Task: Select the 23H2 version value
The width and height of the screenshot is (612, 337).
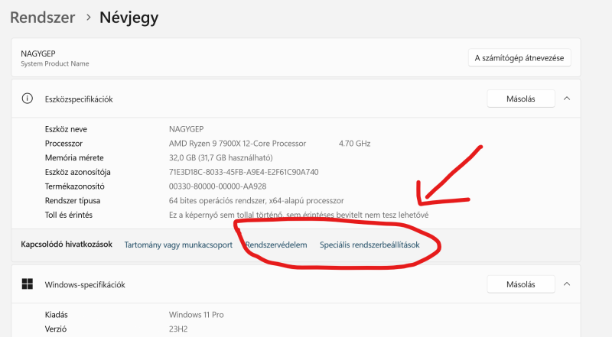Action: tap(178, 329)
